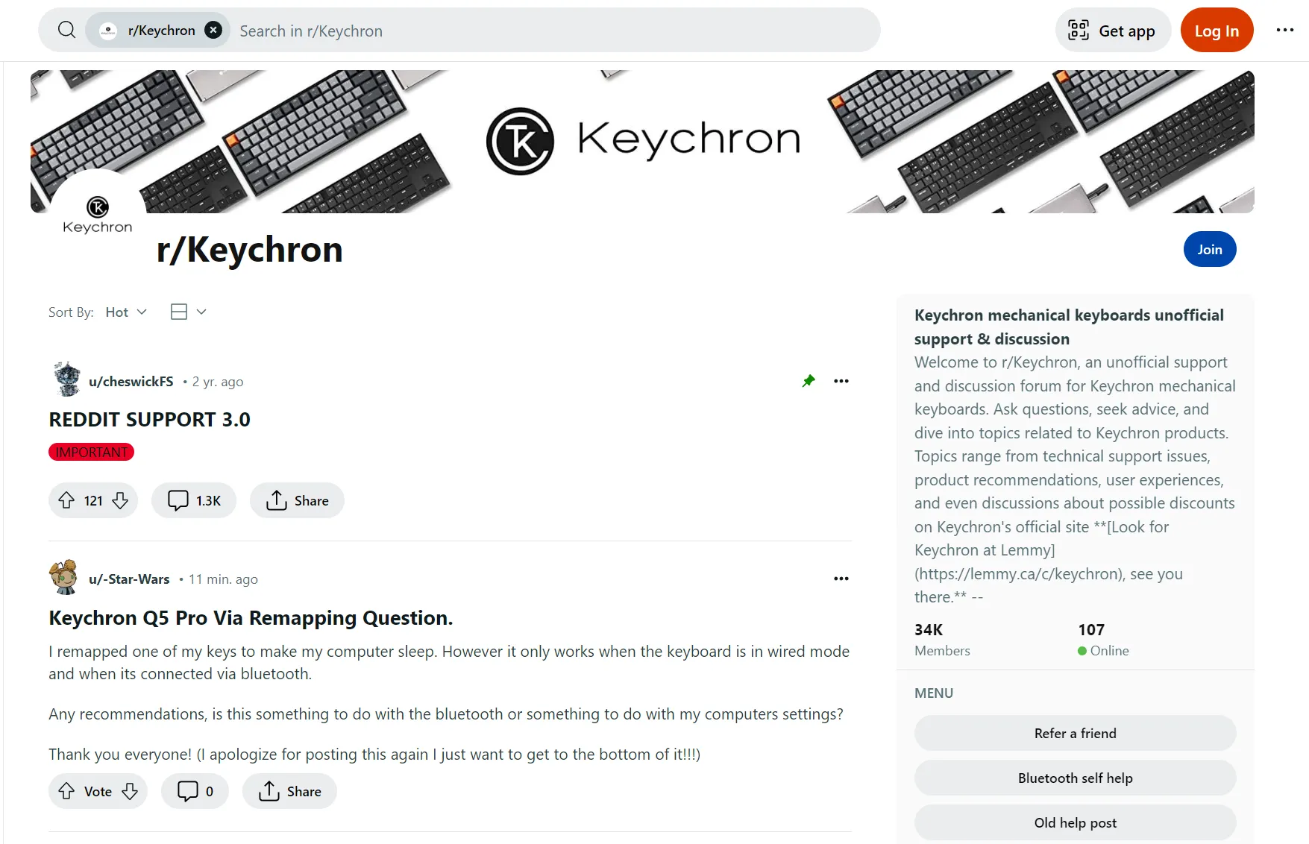
Task: Focus the Search in r/Keychron field
Action: (x=552, y=31)
